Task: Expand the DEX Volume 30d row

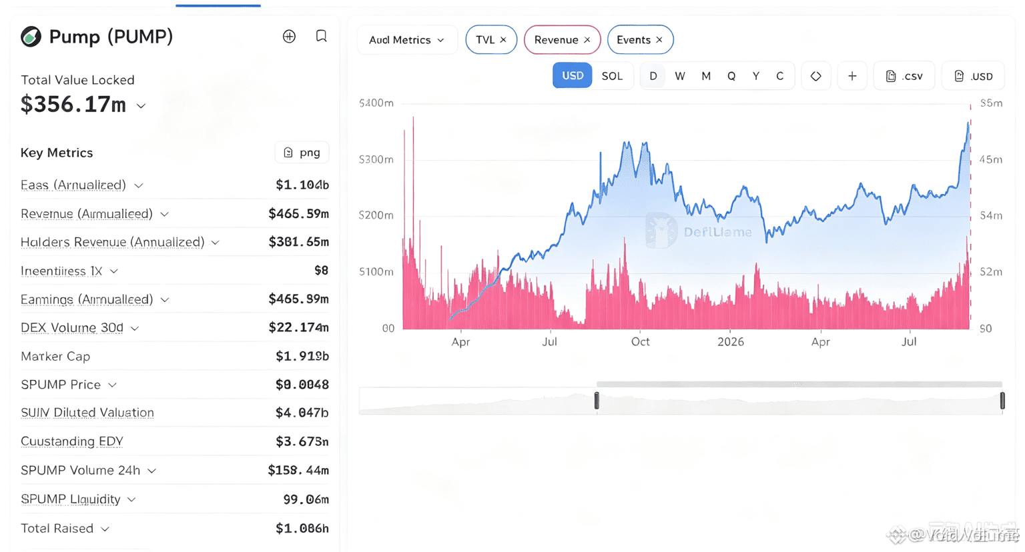Action: [x=80, y=328]
